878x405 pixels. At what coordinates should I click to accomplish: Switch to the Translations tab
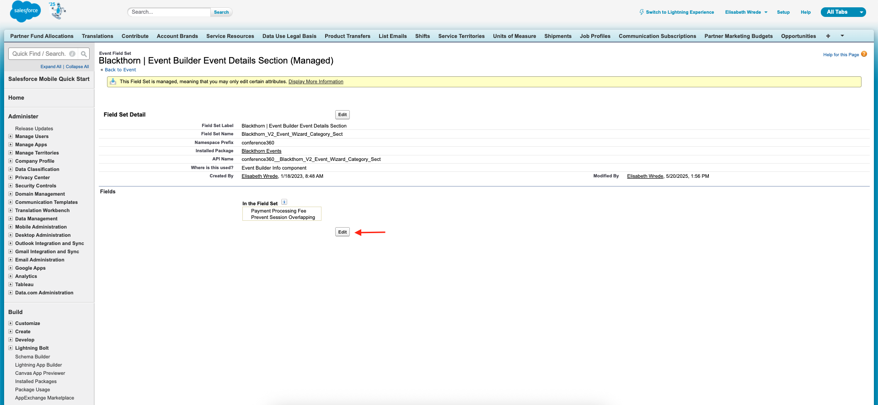[97, 36]
